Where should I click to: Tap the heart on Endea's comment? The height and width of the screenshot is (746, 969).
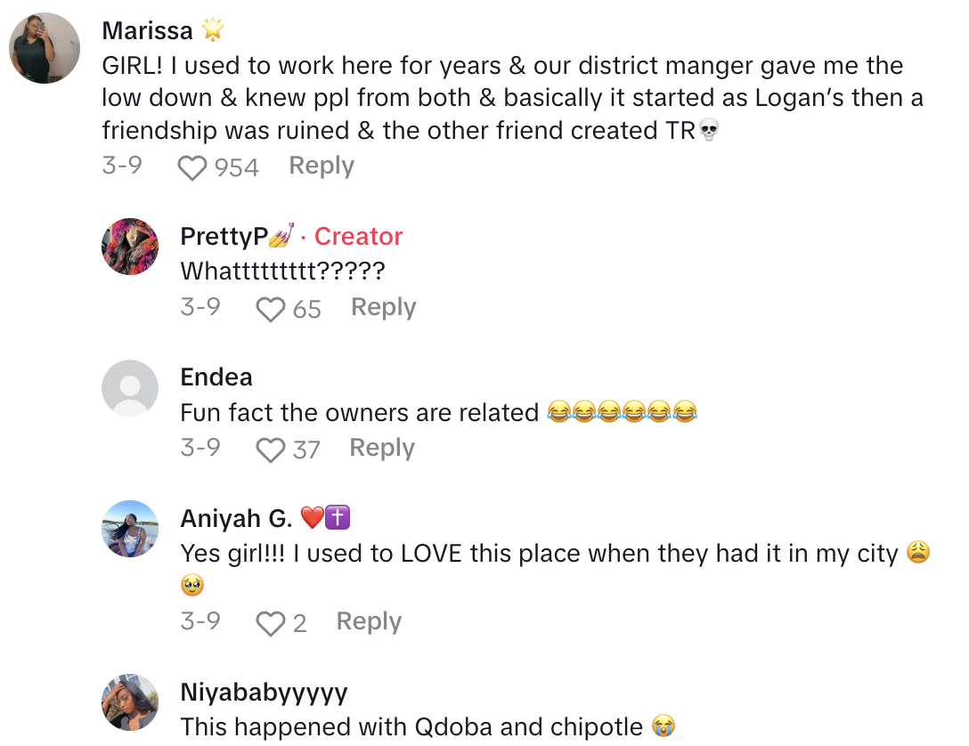point(270,450)
